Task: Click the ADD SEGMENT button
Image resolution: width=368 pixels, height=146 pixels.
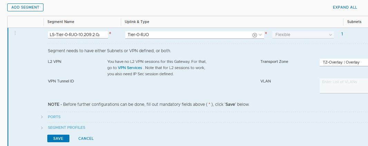Action: (x=25, y=7)
